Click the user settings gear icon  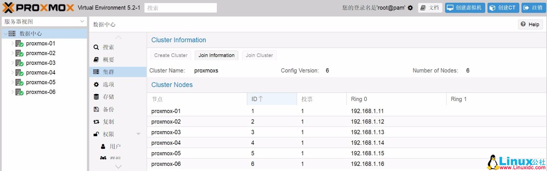pyautogui.click(x=410, y=8)
